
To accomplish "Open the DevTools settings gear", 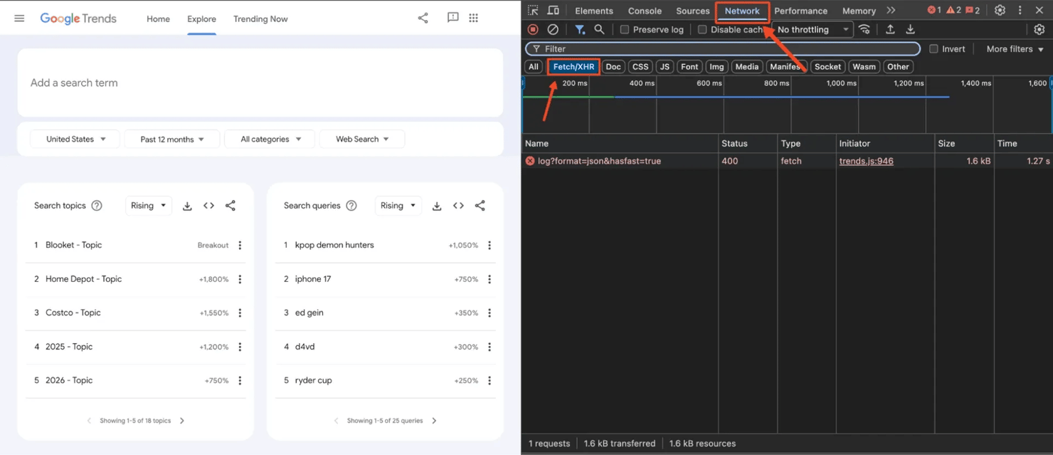I will (x=1000, y=11).
